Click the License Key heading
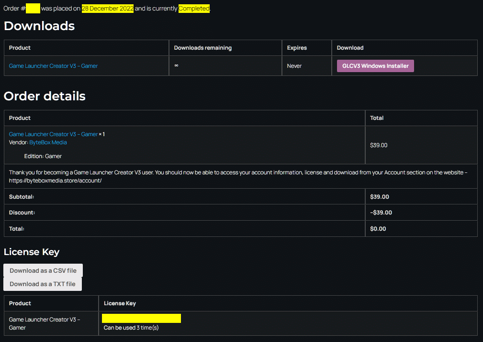Screen dimensions: 483x342 point(32,252)
